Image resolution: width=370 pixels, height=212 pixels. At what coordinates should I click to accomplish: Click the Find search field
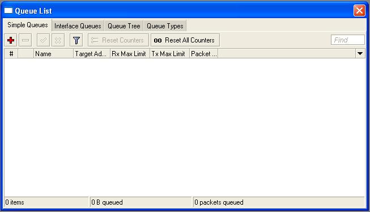click(348, 40)
